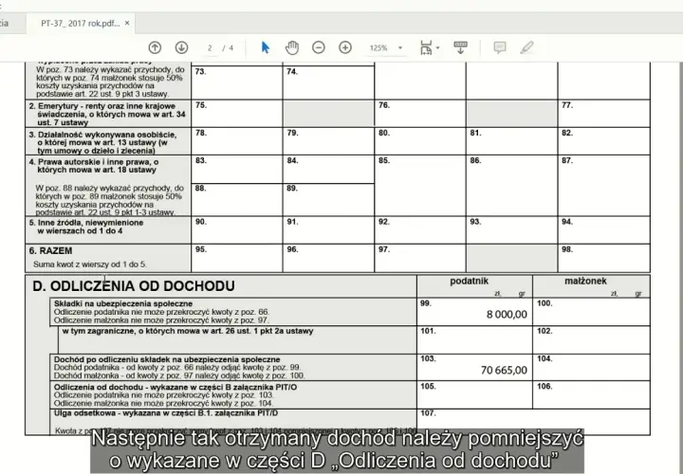Screen dimensions: 683x474
Task: Click form field number 101
Action: [474, 340]
